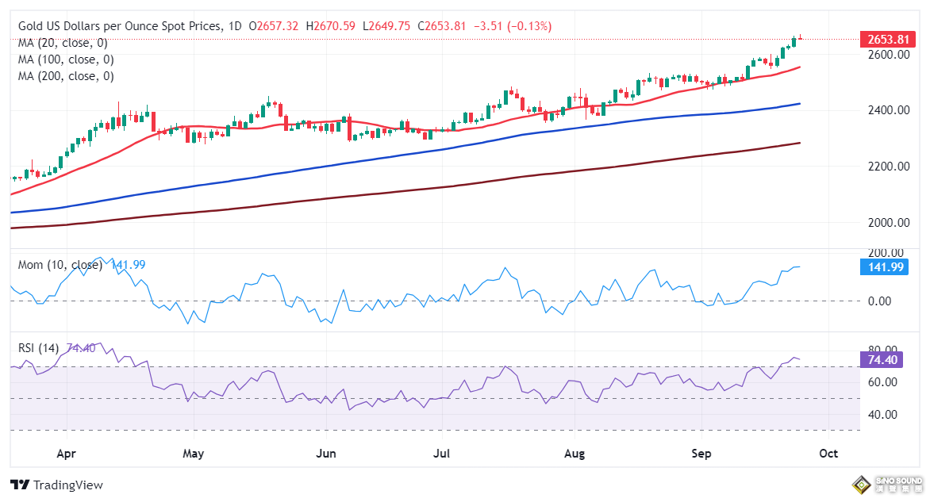Click the purple 74.40 RSI value tag
Image resolution: width=930 pixels, height=502 pixels.
(x=884, y=360)
